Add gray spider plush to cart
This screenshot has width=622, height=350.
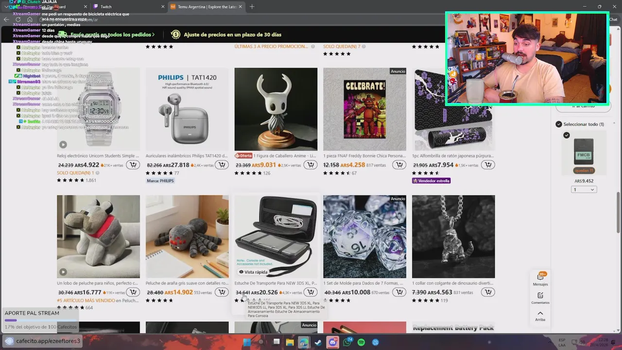tap(222, 292)
